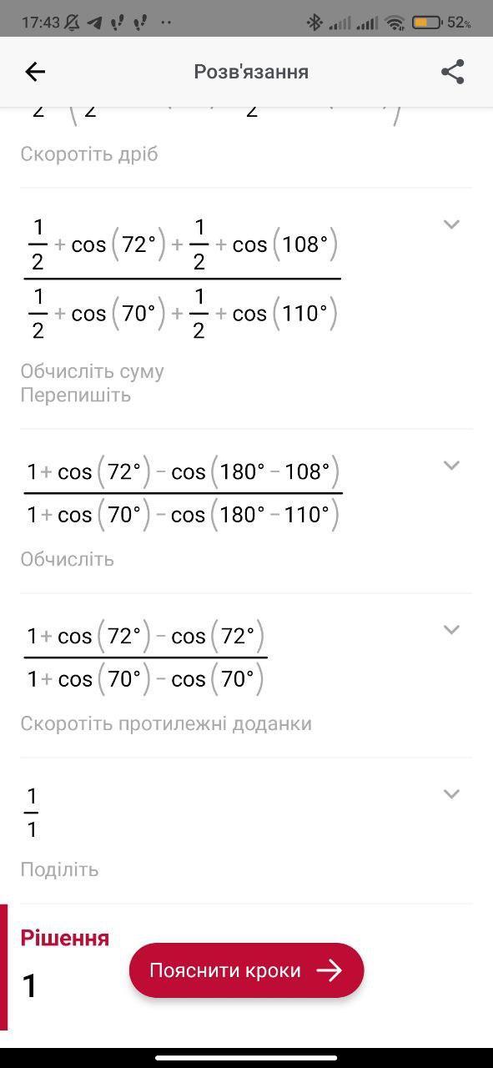
Task: Tap the Скоротіть протилежні доданки hint text
Action: coord(166,723)
